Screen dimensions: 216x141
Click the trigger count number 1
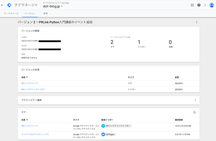(139, 42)
